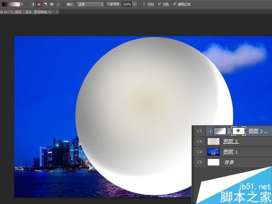Toggle the Transparency (透明区域) checkbox
Screen dimensions: 272x204
coord(175,4)
